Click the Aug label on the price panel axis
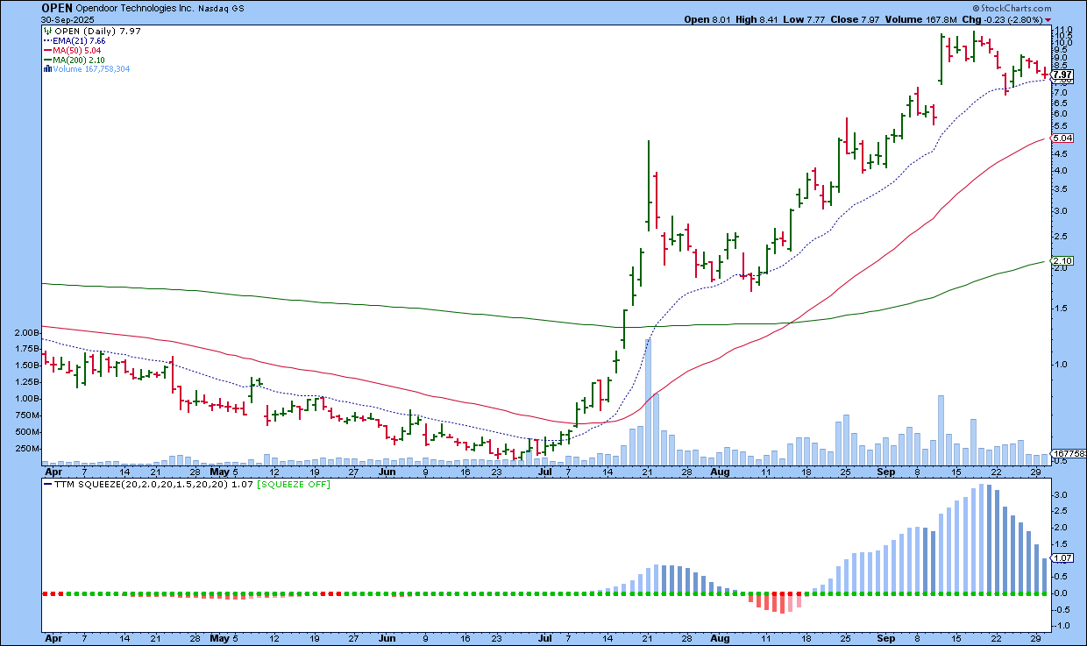 (x=720, y=471)
